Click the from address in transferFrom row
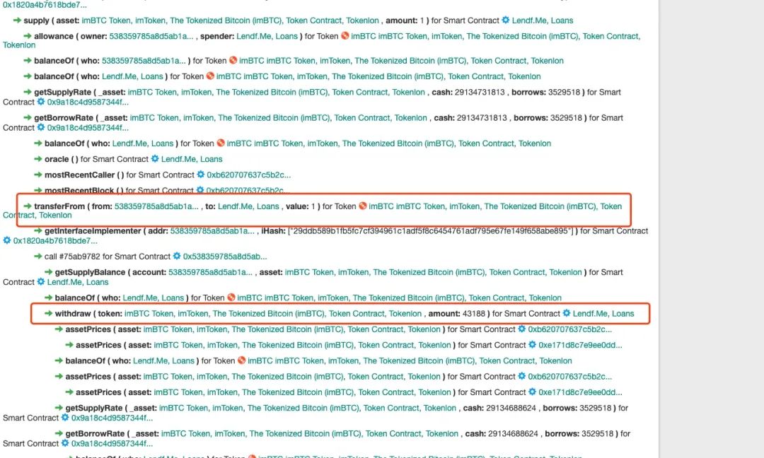 pyautogui.click(x=156, y=206)
